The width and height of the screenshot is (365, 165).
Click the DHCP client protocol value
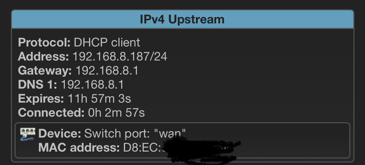[x=107, y=42]
